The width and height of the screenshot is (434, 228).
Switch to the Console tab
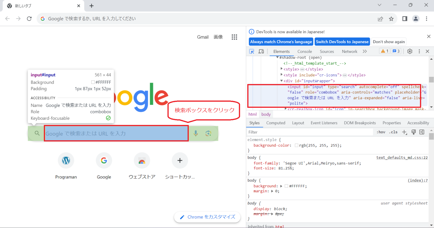[305, 51]
